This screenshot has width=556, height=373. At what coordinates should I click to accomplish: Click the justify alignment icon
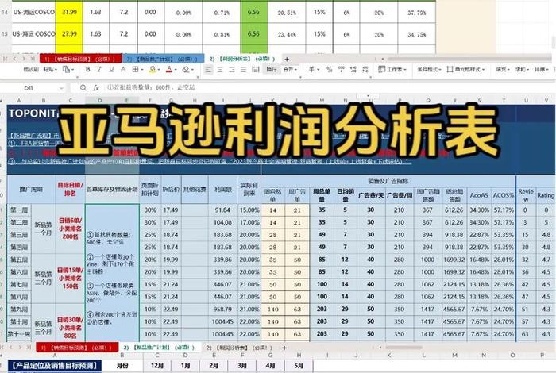(243, 69)
